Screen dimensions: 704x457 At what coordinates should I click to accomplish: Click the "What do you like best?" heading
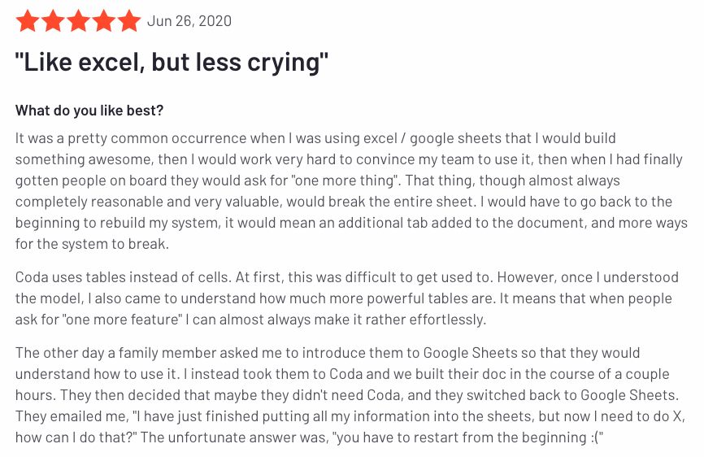(x=89, y=111)
